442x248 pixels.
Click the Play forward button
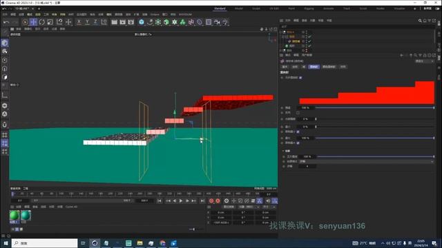(181, 200)
